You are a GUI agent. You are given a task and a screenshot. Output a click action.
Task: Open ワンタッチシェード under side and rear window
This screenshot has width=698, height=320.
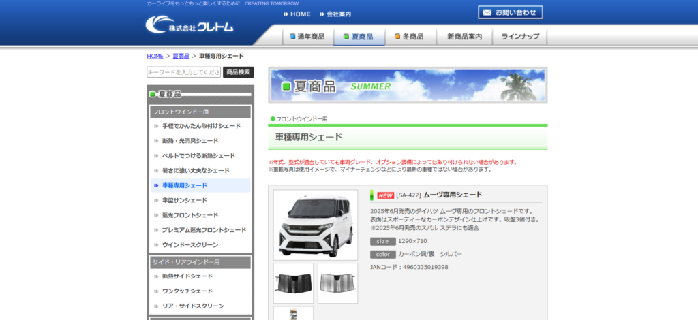tap(187, 291)
